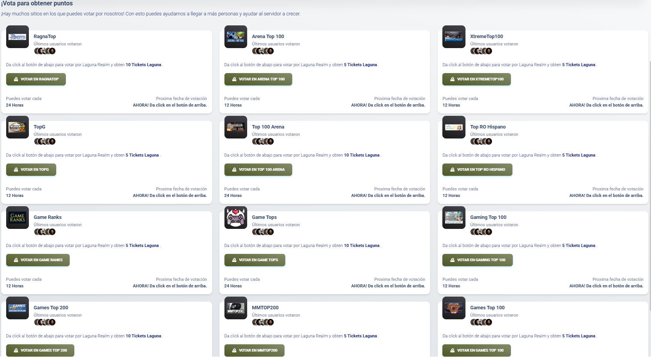Click the RagnaTop card title
The image size is (651, 357).
(x=45, y=37)
